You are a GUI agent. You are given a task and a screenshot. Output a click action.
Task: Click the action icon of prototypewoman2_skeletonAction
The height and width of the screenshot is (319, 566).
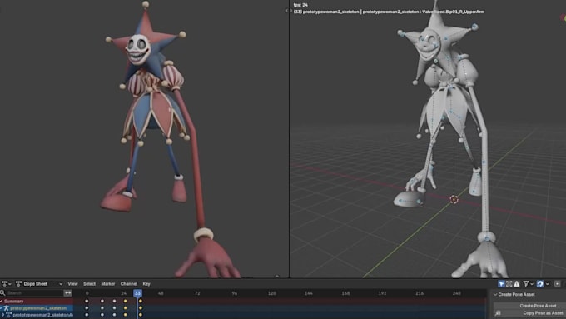tap(9, 315)
